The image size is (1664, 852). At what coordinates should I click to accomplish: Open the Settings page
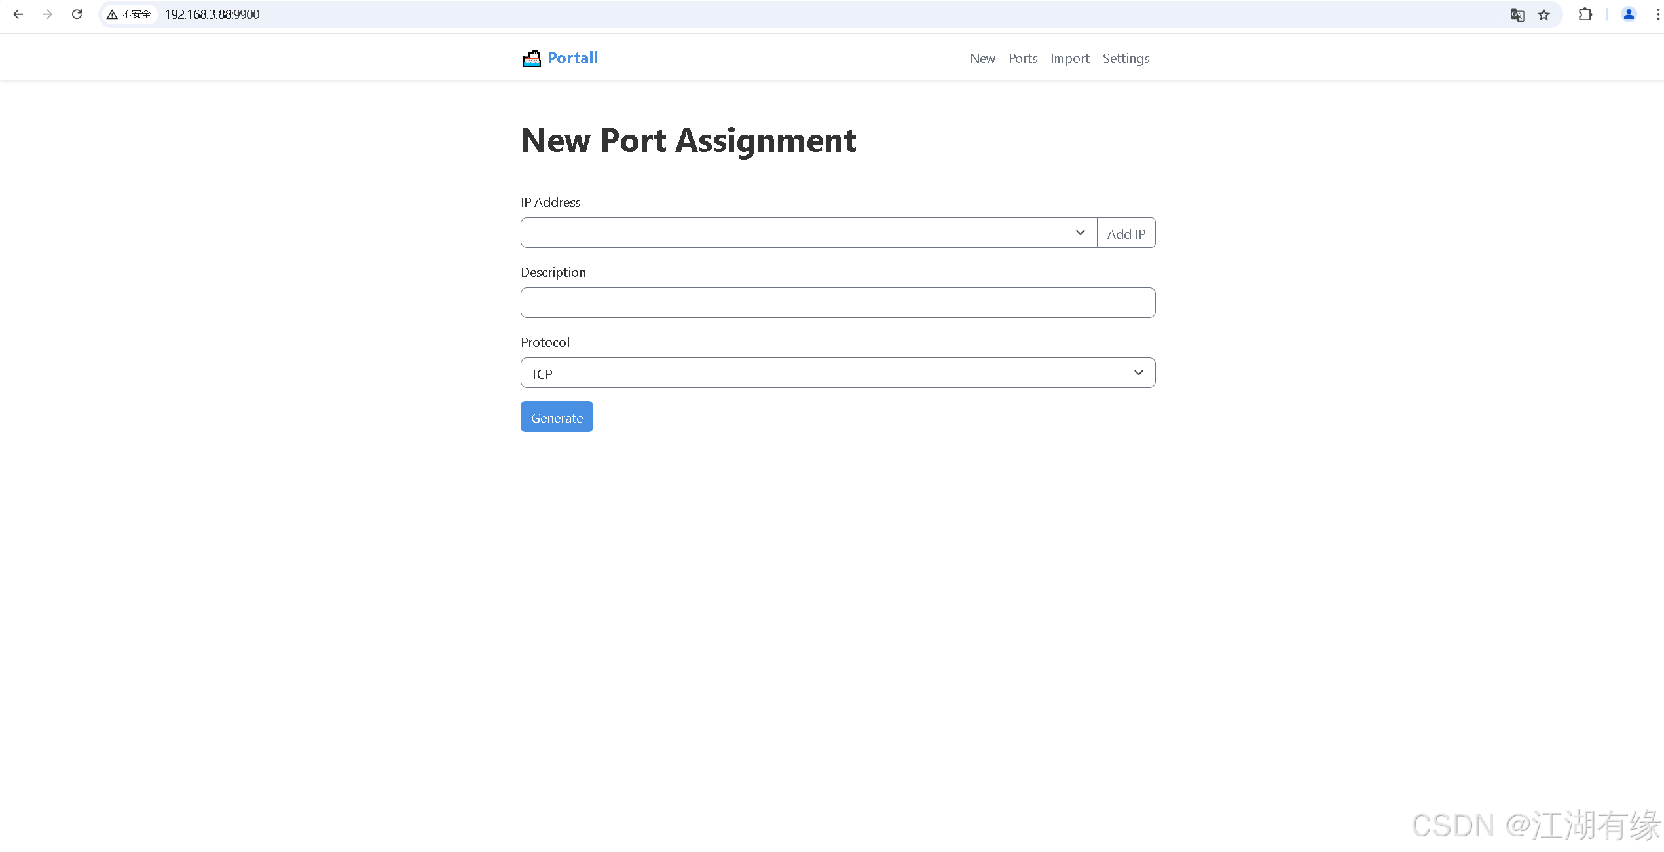point(1126,58)
